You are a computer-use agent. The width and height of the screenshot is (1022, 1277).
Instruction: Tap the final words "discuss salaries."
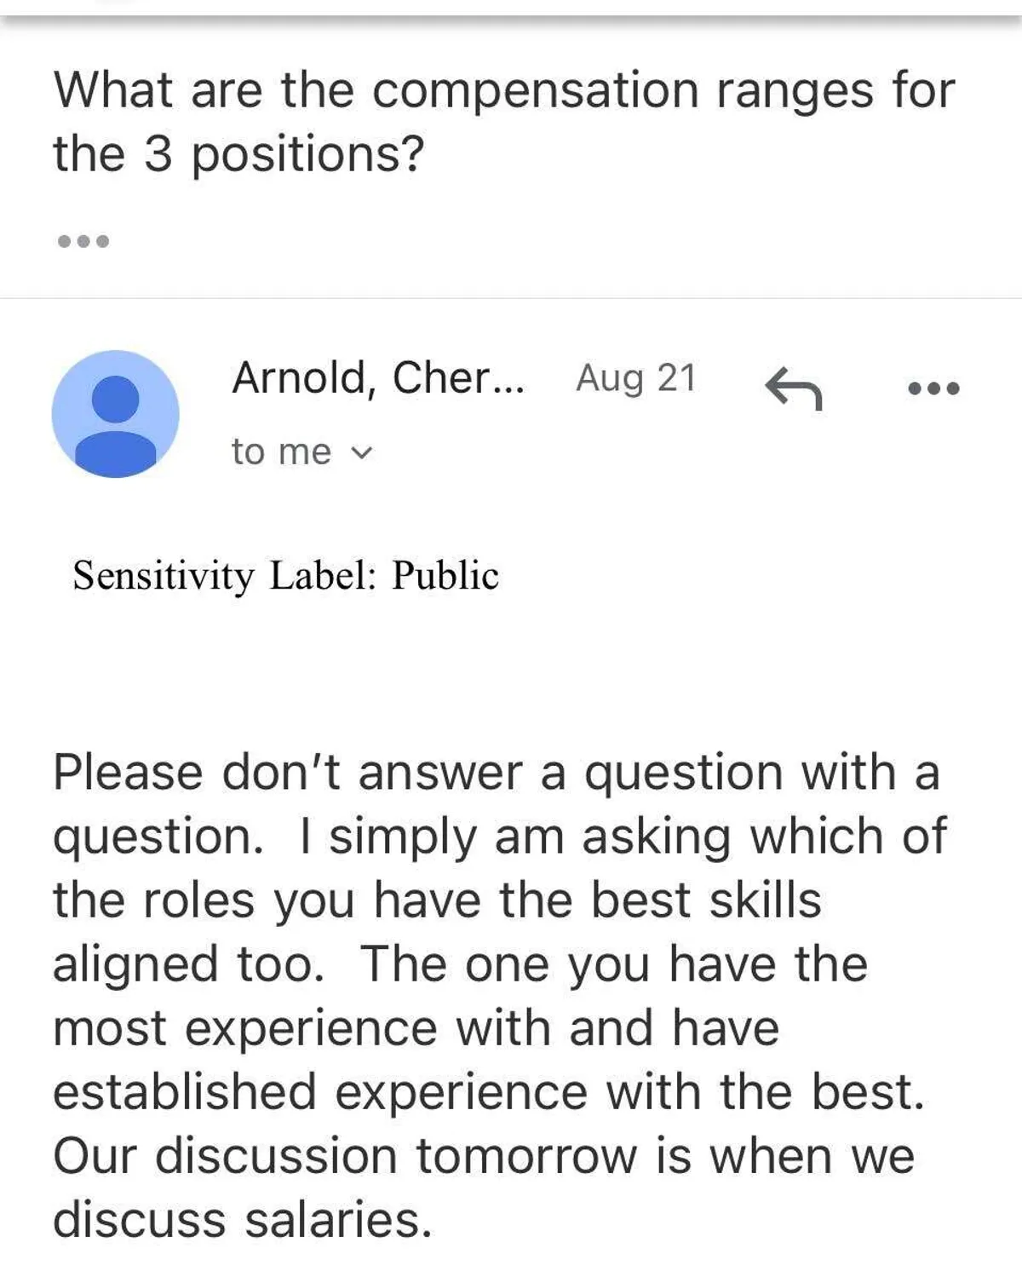(243, 1219)
